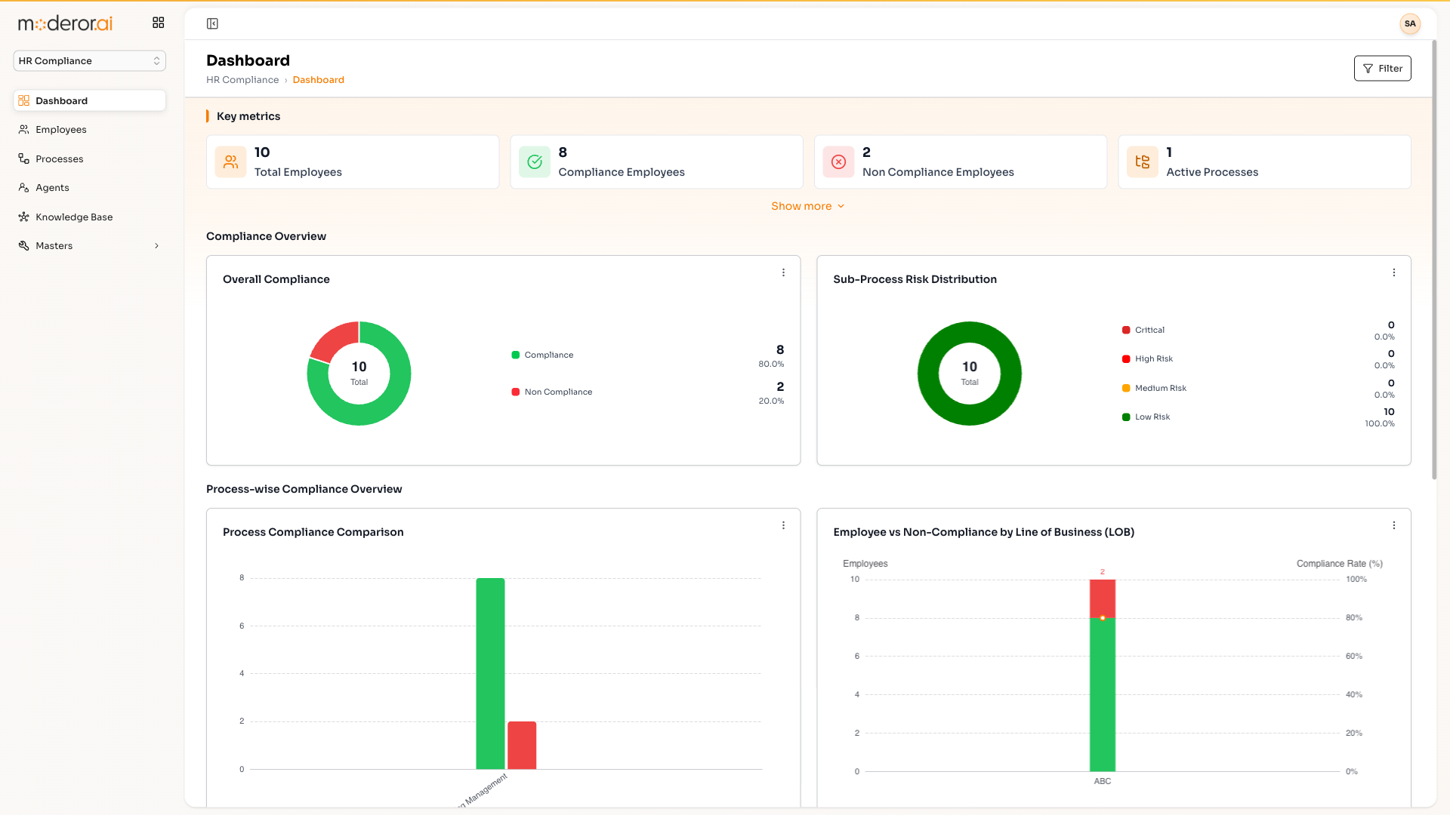Click the '20.0%' non compliance percentage
This screenshot has width=1450, height=815.
[770, 401]
